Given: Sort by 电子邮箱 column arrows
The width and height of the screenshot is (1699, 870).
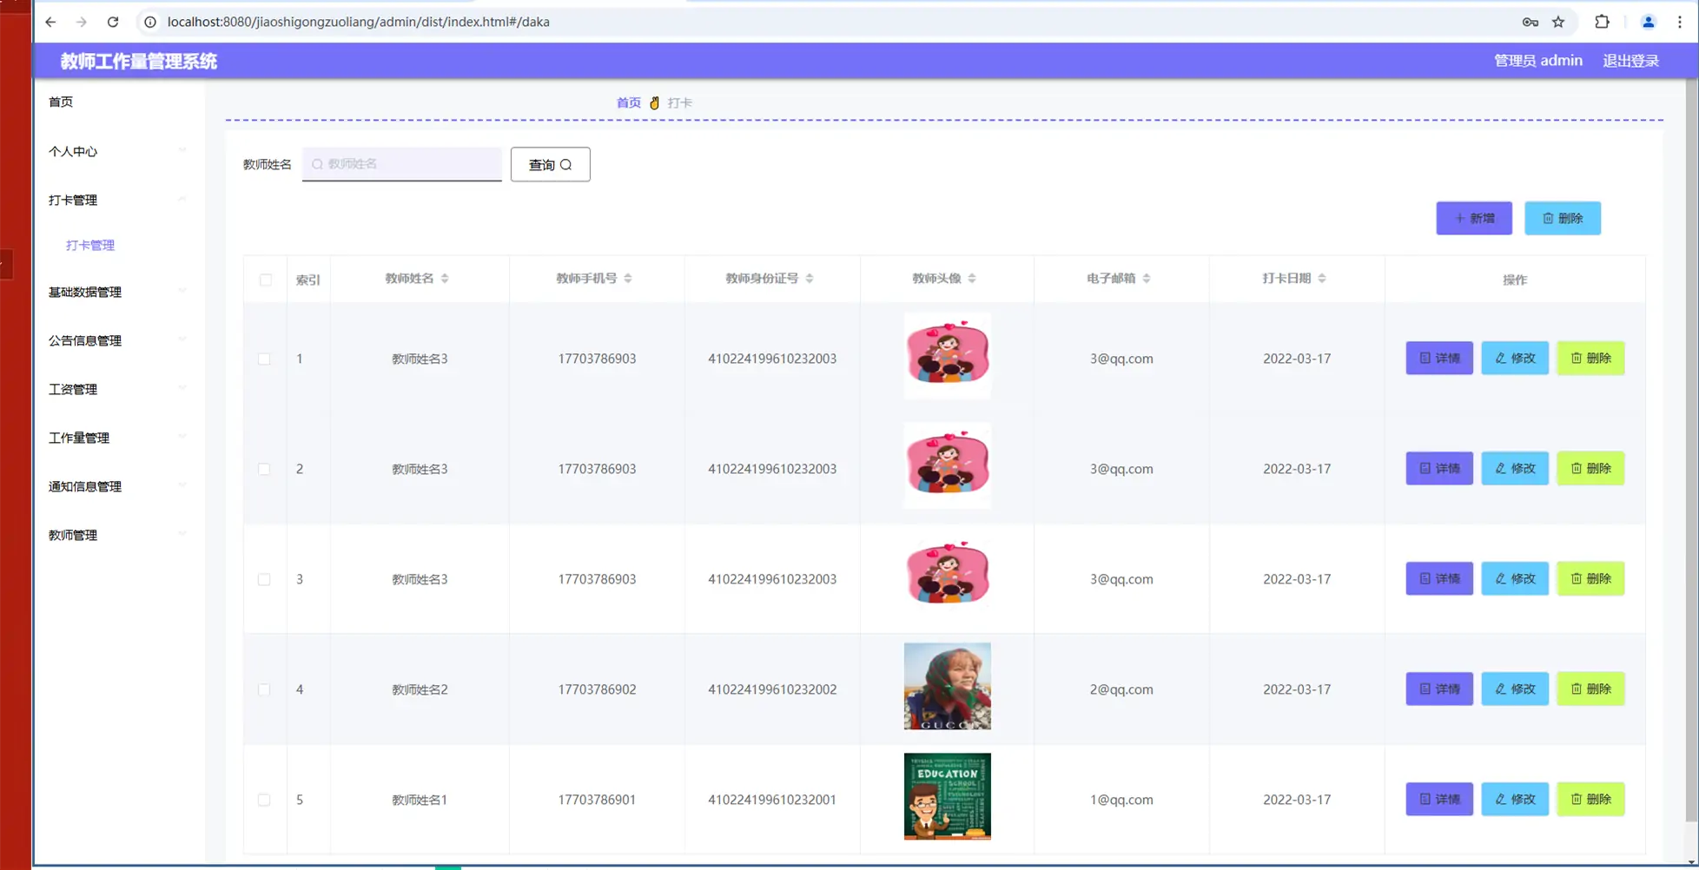Looking at the screenshot, I should point(1147,279).
